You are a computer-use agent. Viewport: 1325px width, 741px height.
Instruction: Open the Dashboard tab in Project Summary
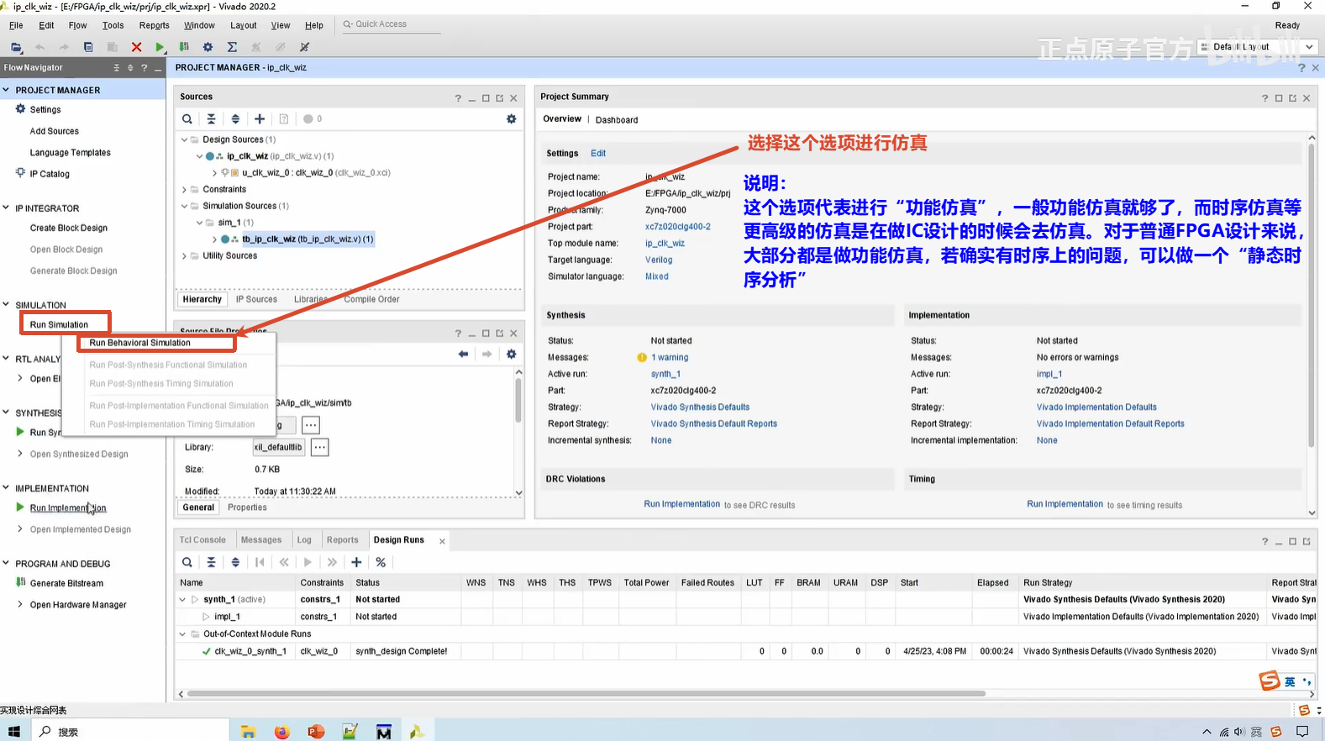pos(617,120)
